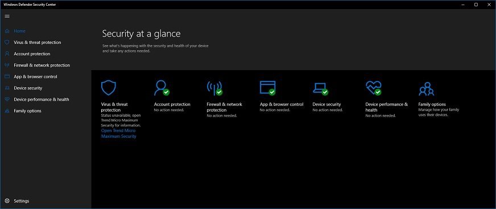This screenshot has height=209, width=496.
Task: Click the Settings gear icon
Action: [x=7, y=201]
